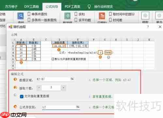163x118 pixels.
Task: Click the lightbulb tell-me icon
Action: (x=89, y=7)
